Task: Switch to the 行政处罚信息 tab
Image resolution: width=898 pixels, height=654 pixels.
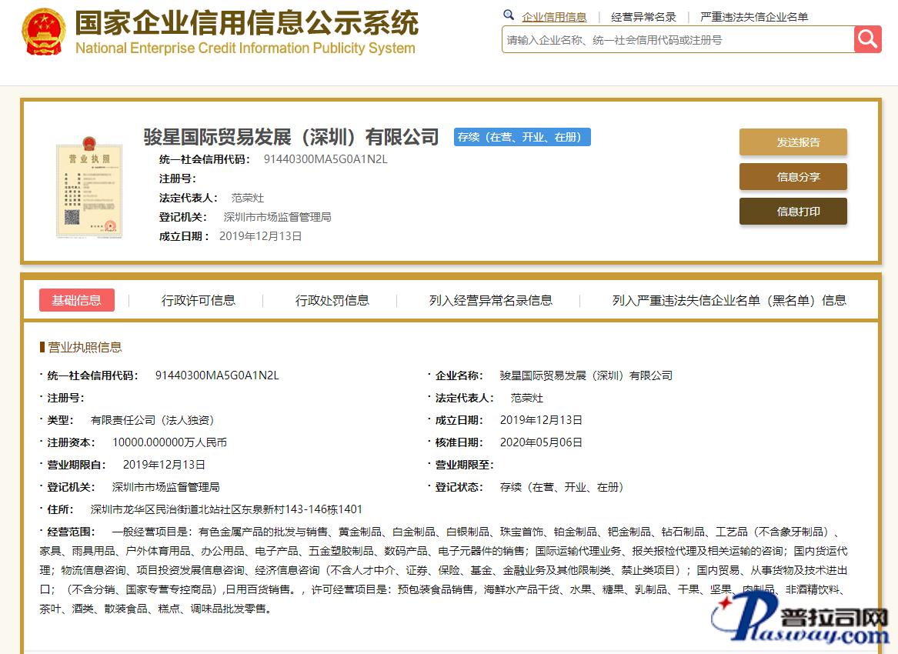Action: tap(332, 300)
